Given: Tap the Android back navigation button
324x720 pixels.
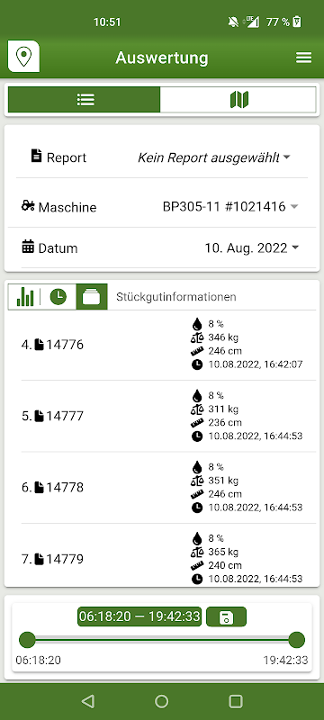Looking at the screenshot, I should click(87, 701).
